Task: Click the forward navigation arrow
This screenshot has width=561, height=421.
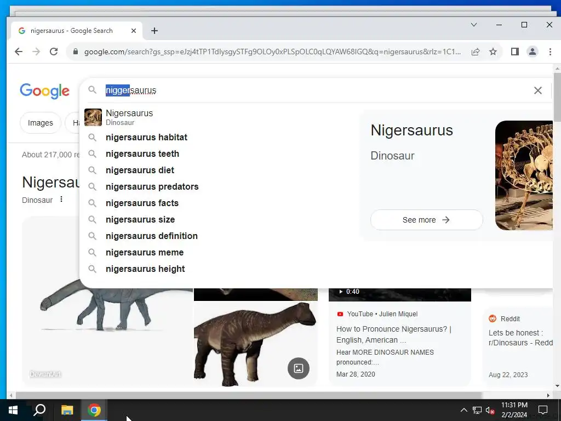Action: 36,52
